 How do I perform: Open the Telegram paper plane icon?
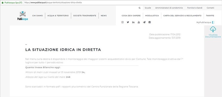pyautogui.click(x=144, y=22)
